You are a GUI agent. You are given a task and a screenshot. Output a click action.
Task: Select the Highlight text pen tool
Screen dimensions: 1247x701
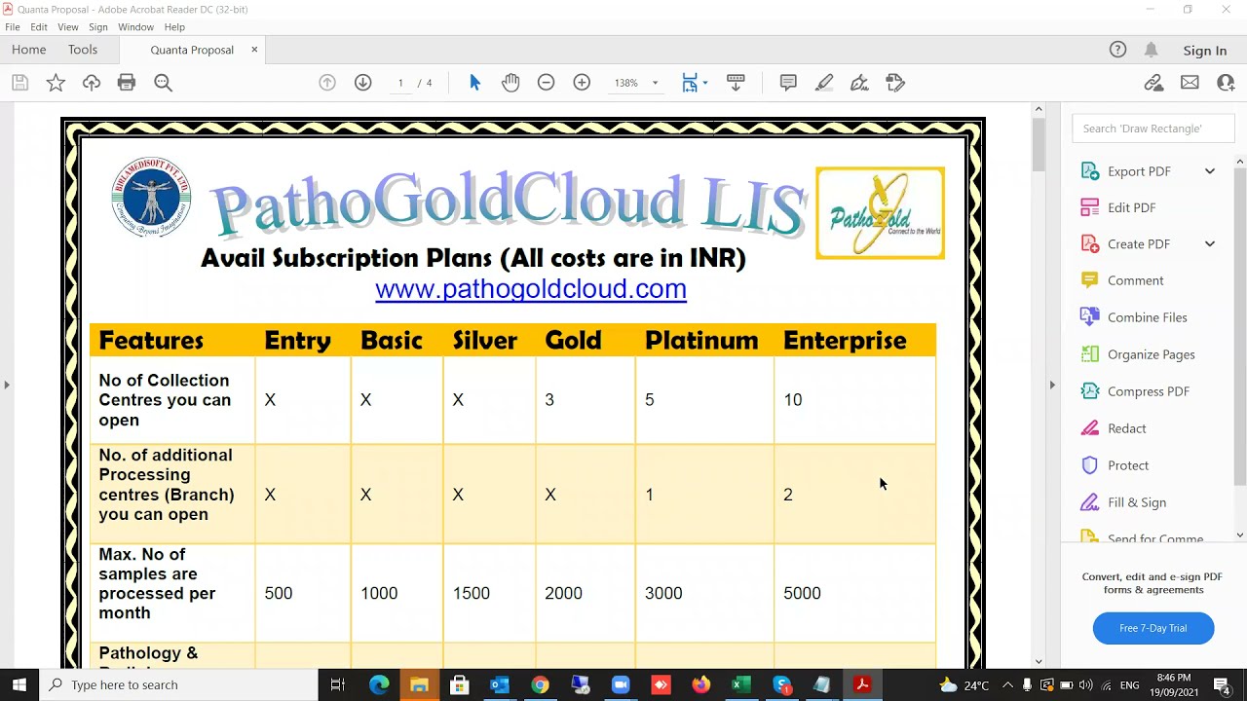point(824,83)
